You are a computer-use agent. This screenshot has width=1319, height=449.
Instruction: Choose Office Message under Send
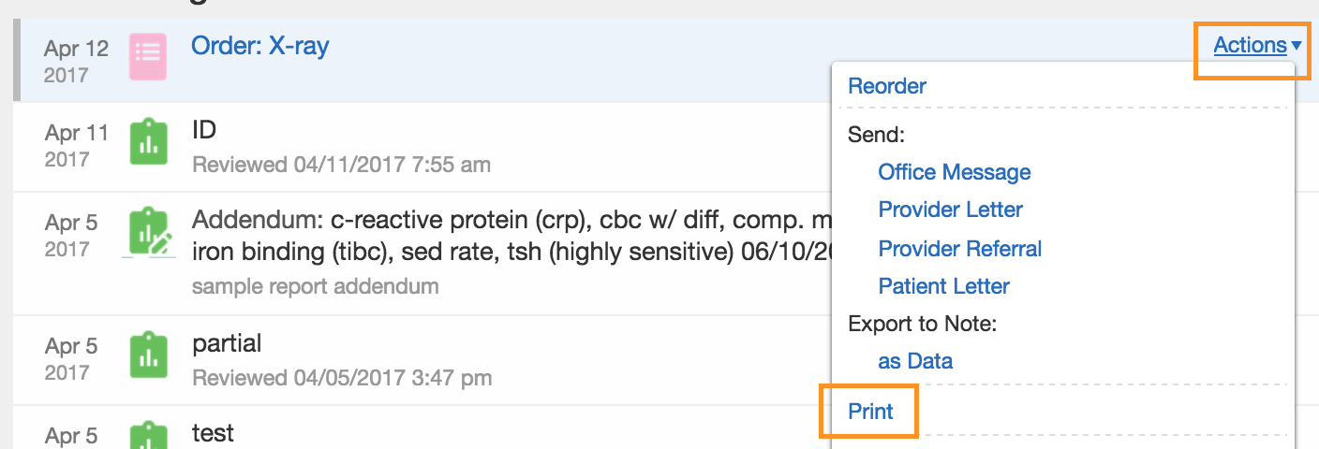pyautogui.click(x=955, y=172)
